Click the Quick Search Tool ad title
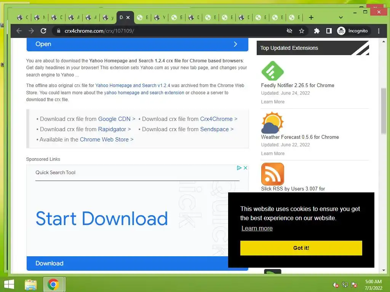This screenshot has width=390, height=292. click(x=55, y=173)
